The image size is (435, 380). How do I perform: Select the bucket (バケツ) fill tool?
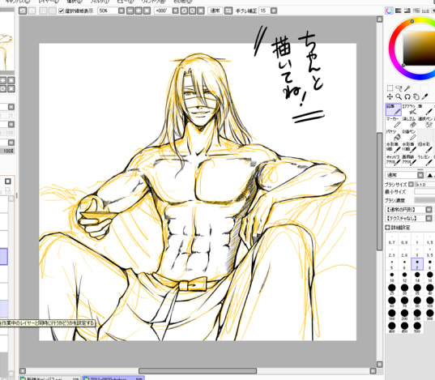(x=394, y=134)
